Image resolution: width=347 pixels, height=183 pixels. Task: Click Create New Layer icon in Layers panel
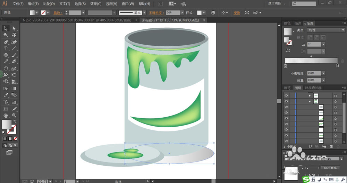tap(331, 147)
